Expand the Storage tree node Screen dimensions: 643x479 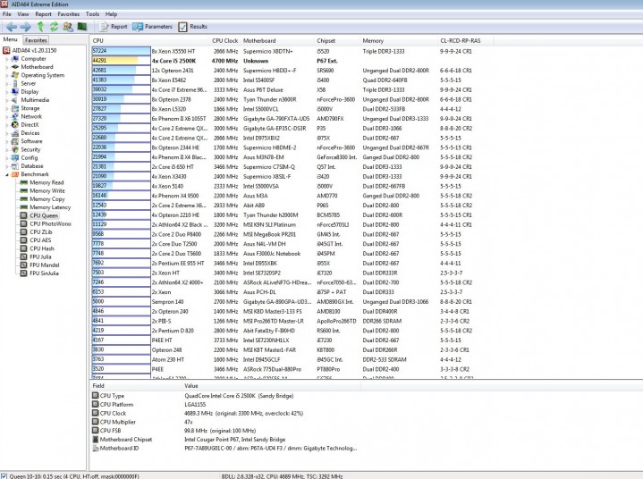click(6, 108)
